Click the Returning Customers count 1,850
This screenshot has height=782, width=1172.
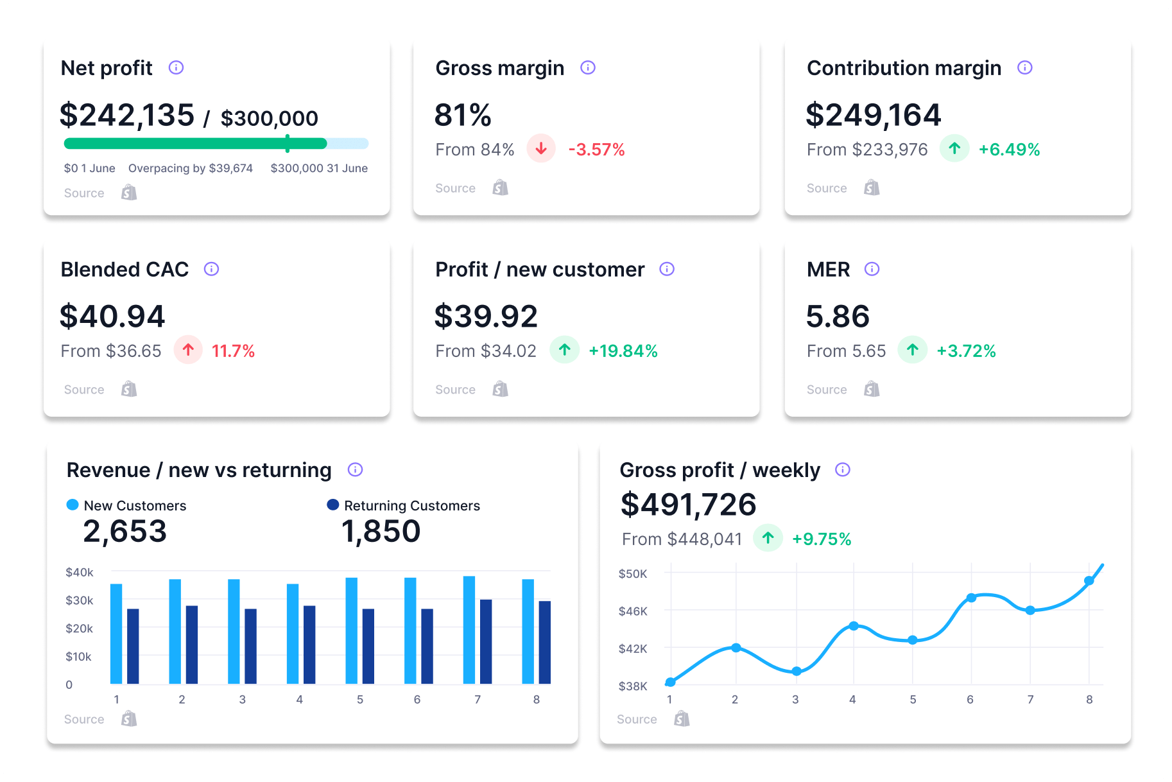point(381,532)
